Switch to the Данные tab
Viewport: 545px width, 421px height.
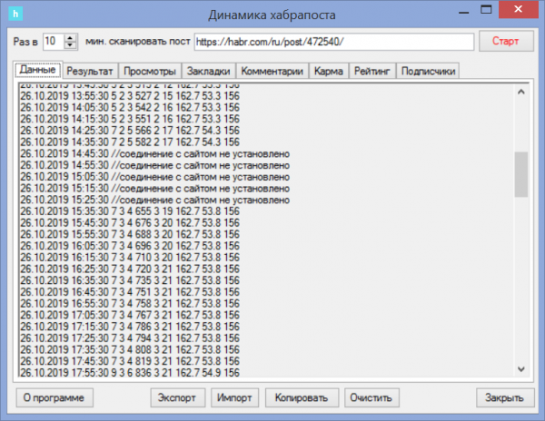[38, 70]
